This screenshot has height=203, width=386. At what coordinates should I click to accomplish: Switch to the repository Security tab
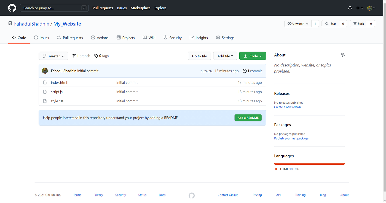click(x=173, y=38)
